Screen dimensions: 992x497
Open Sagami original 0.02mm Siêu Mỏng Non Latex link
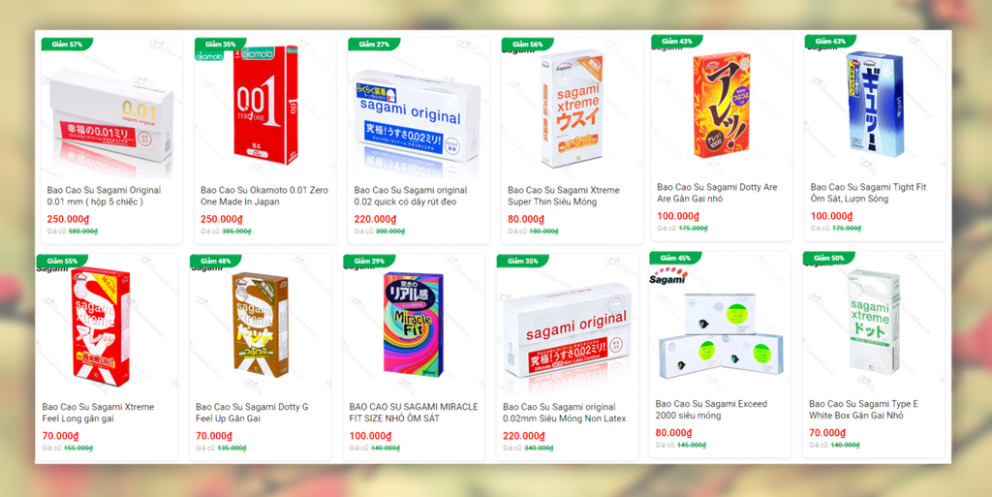(x=565, y=413)
